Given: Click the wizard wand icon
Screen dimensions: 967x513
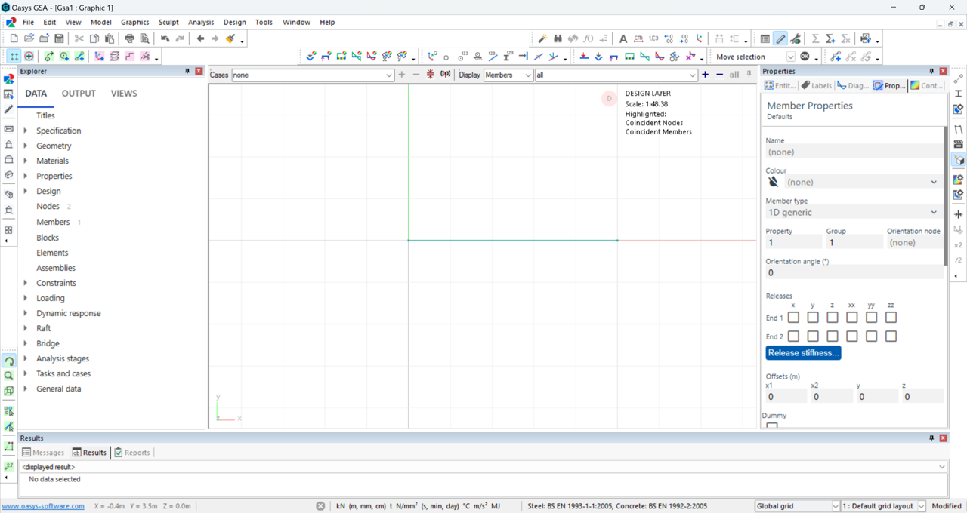Looking at the screenshot, I should tap(542, 38).
